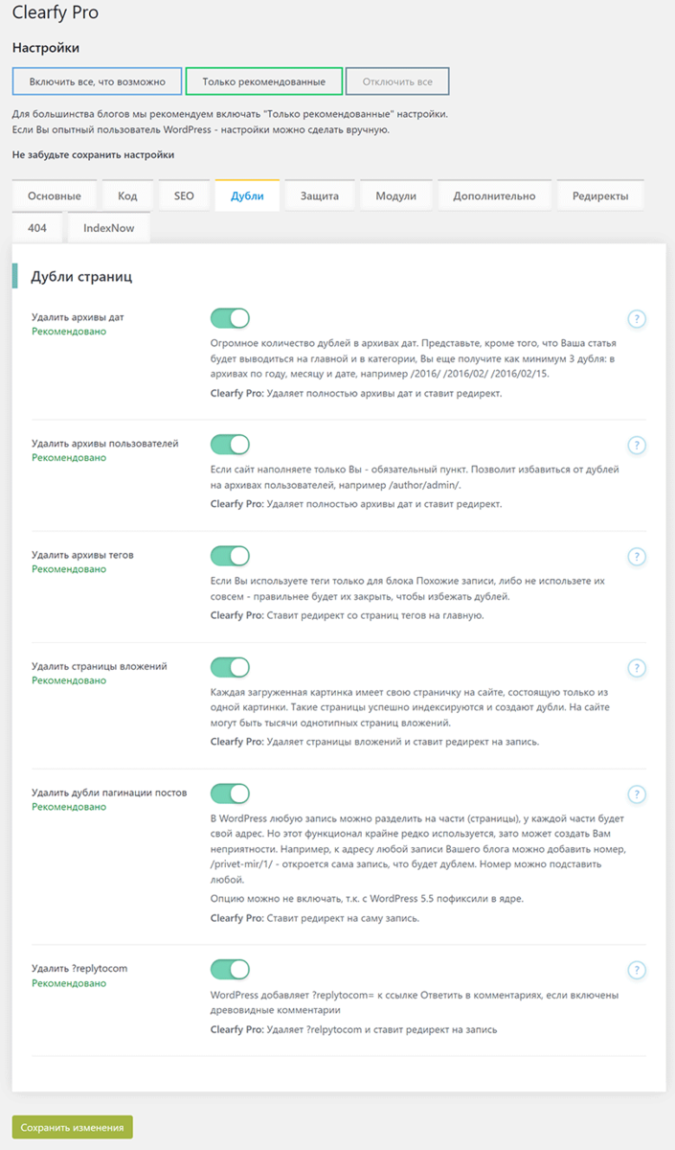The width and height of the screenshot is (675, 1150).
Task: Open the SEO tab
Action: pyautogui.click(x=184, y=195)
